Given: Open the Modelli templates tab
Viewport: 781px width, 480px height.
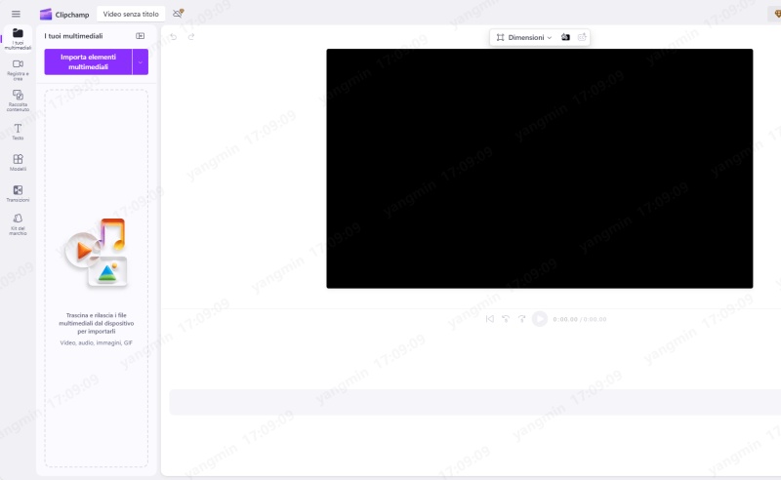Looking at the screenshot, I should point(18,163).
